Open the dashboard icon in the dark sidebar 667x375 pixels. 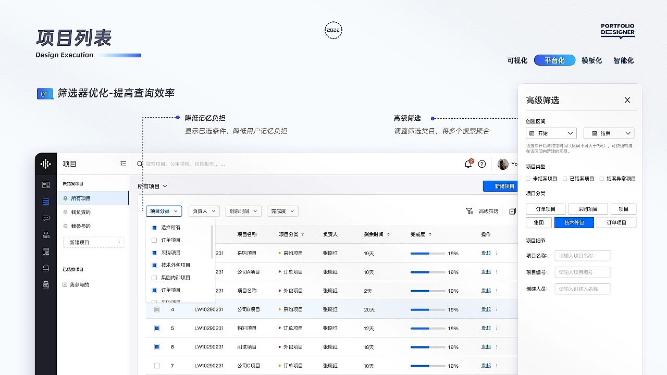pos(46,185)
